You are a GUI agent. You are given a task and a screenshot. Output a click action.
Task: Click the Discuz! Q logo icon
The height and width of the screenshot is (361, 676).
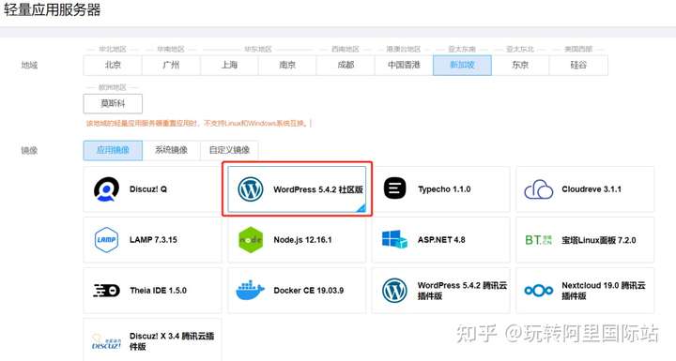pyautogui.click(x=106, y=189)
